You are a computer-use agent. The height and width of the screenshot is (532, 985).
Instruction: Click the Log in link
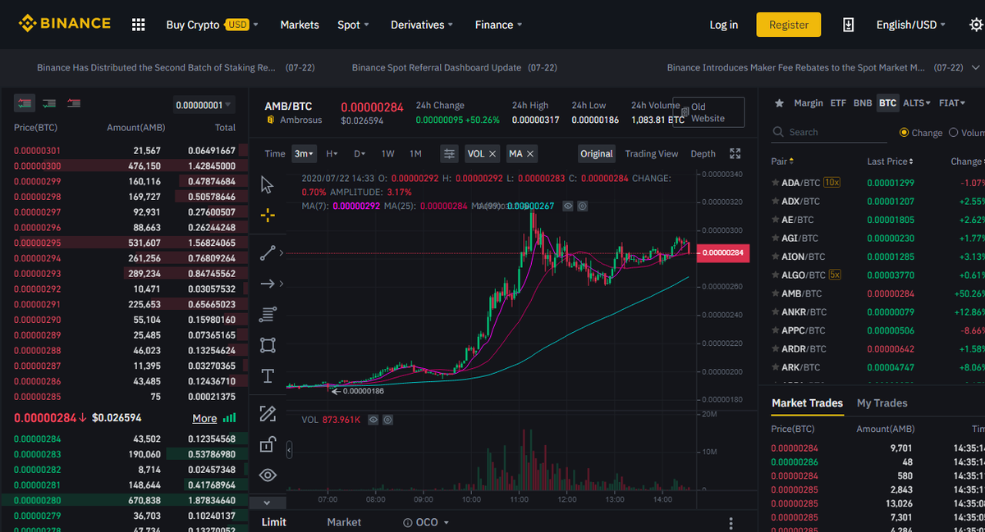pos(724,25)
